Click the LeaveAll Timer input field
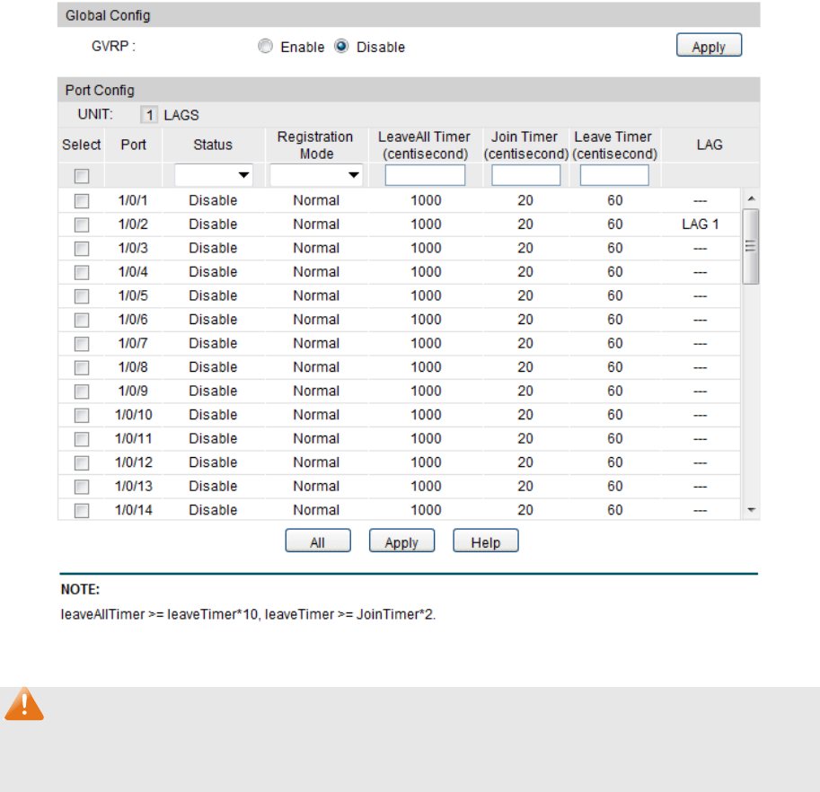820x792 pixels. coord(425,175)
